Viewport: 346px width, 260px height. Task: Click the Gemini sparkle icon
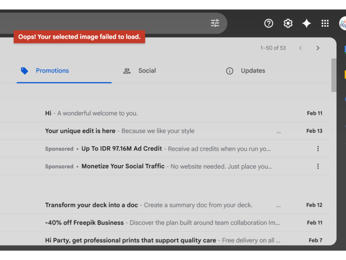point(307,23)
